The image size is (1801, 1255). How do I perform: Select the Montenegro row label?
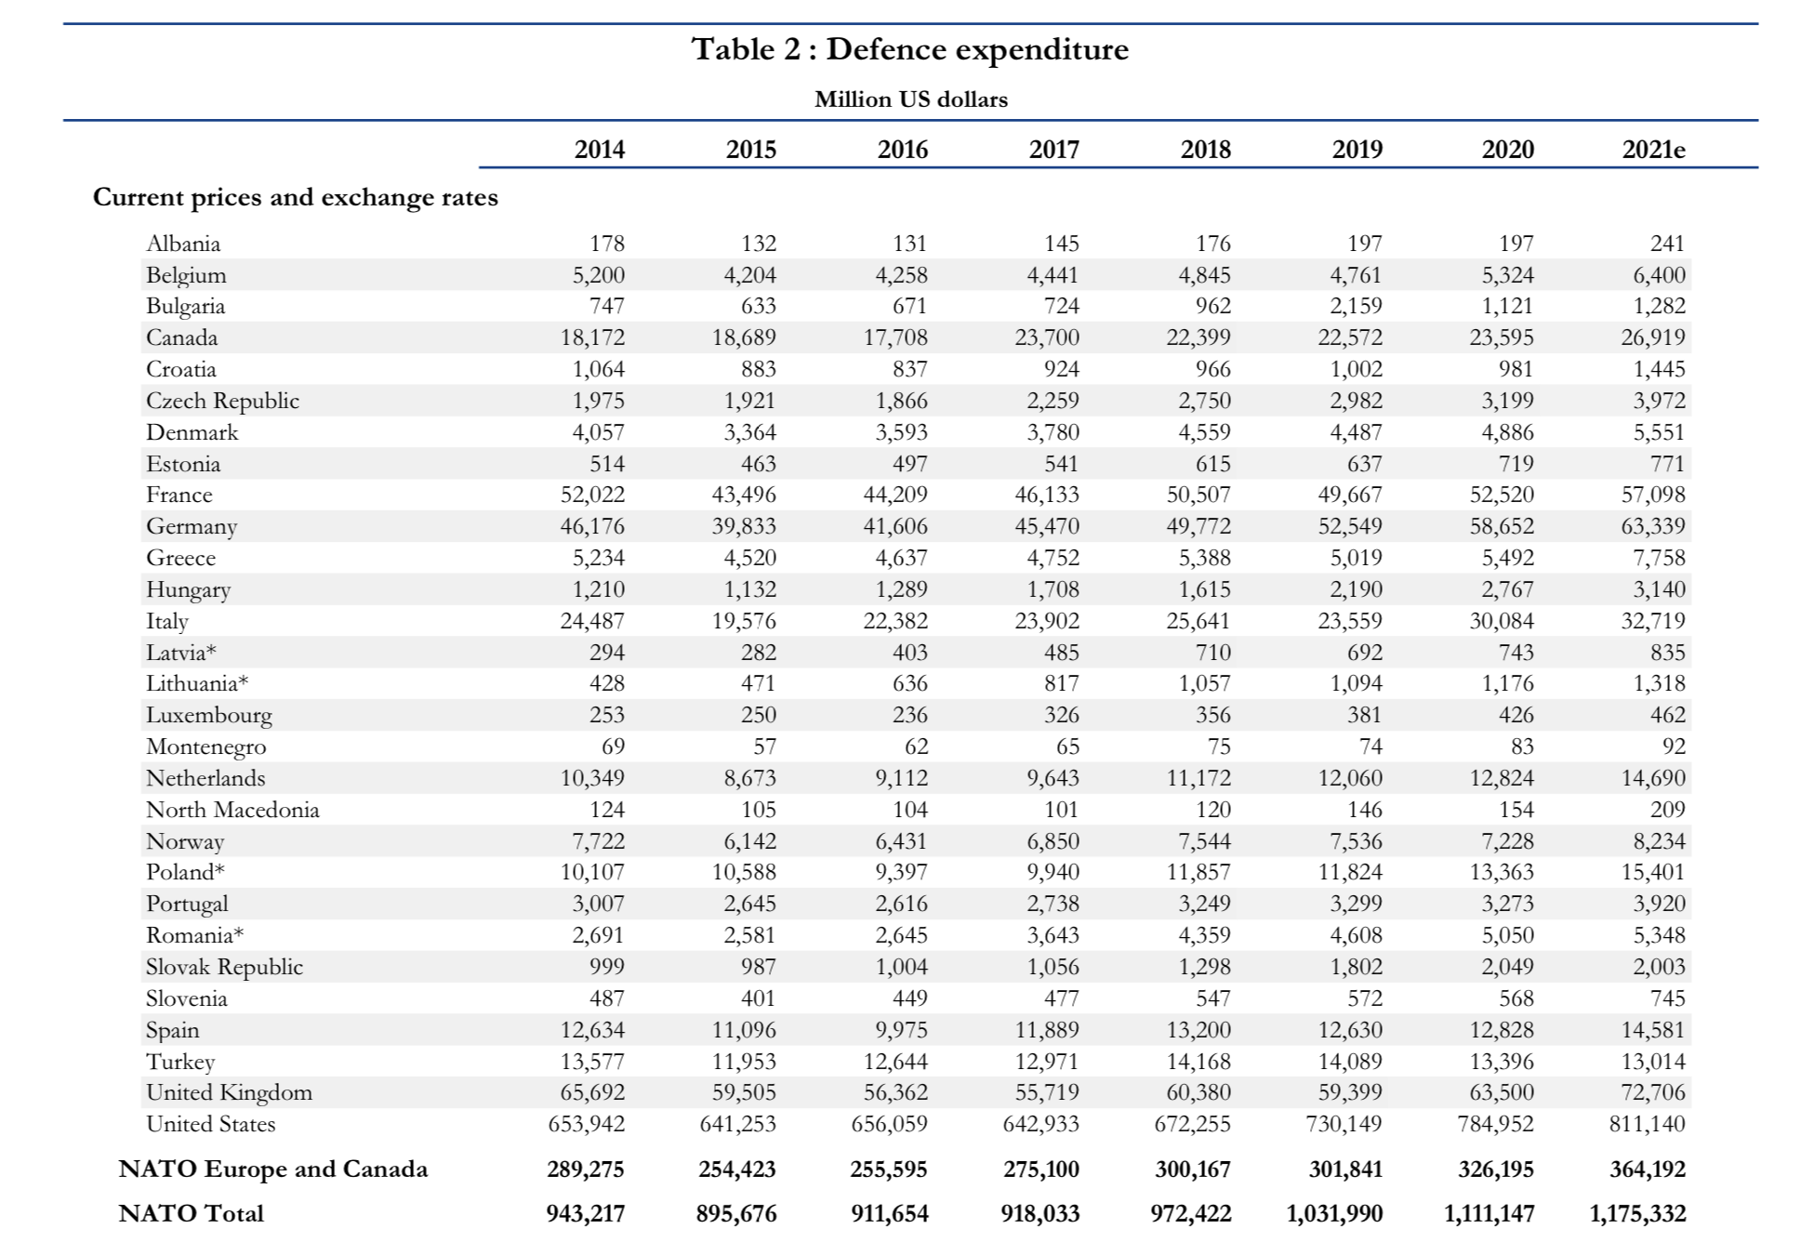205,746
